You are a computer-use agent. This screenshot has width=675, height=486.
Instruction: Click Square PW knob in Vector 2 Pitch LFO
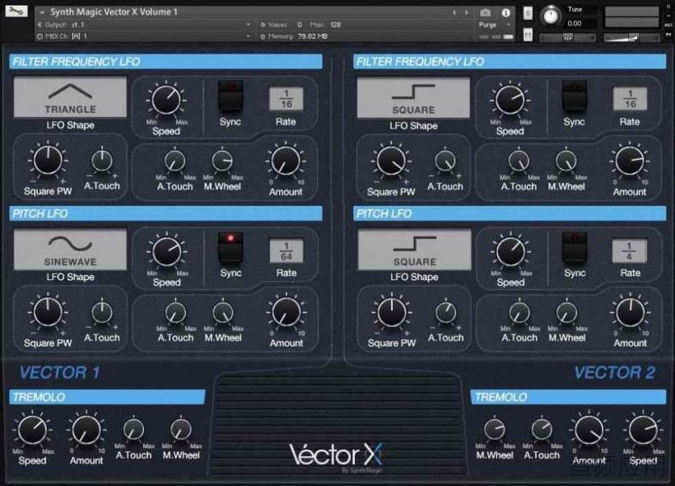(x=392, y=312)
